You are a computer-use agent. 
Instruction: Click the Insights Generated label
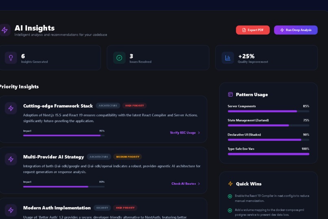point(34,62)
